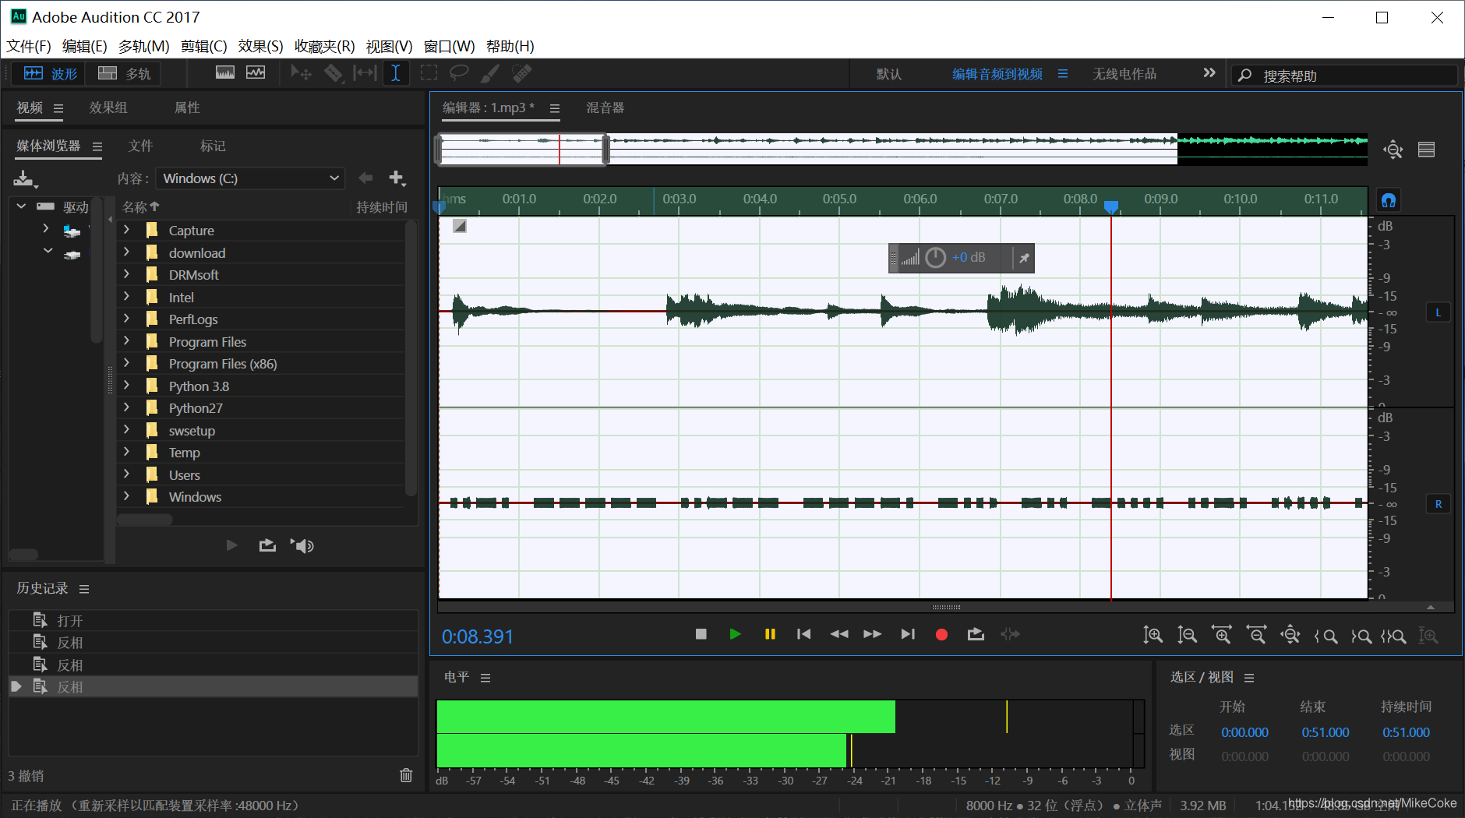1465x818 pixels.
Task: Click the green Play button
Action: 735,634
